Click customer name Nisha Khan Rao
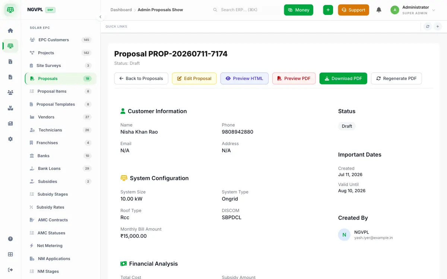The height and width of the screenshot is (279, 447). 139,132
